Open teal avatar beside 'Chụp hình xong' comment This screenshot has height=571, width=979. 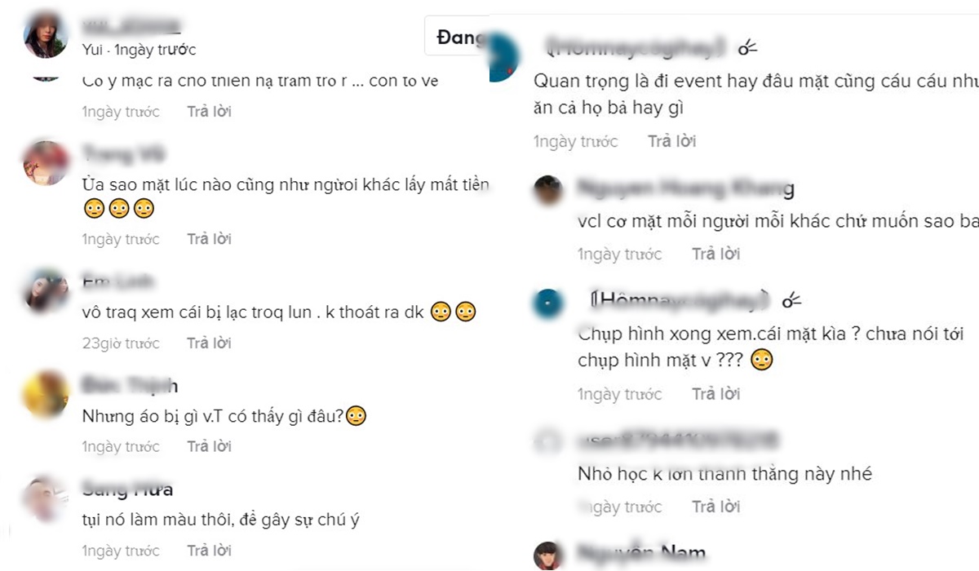click(547, 303)
